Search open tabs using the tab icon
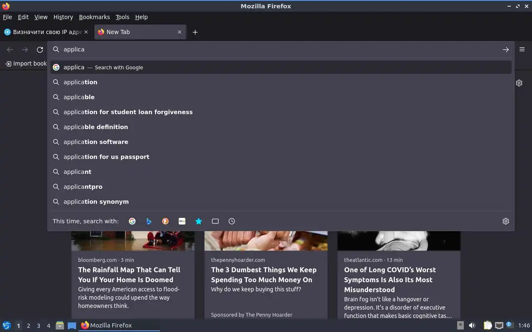The width and height of the screenshot is (532, 332). 215,221
